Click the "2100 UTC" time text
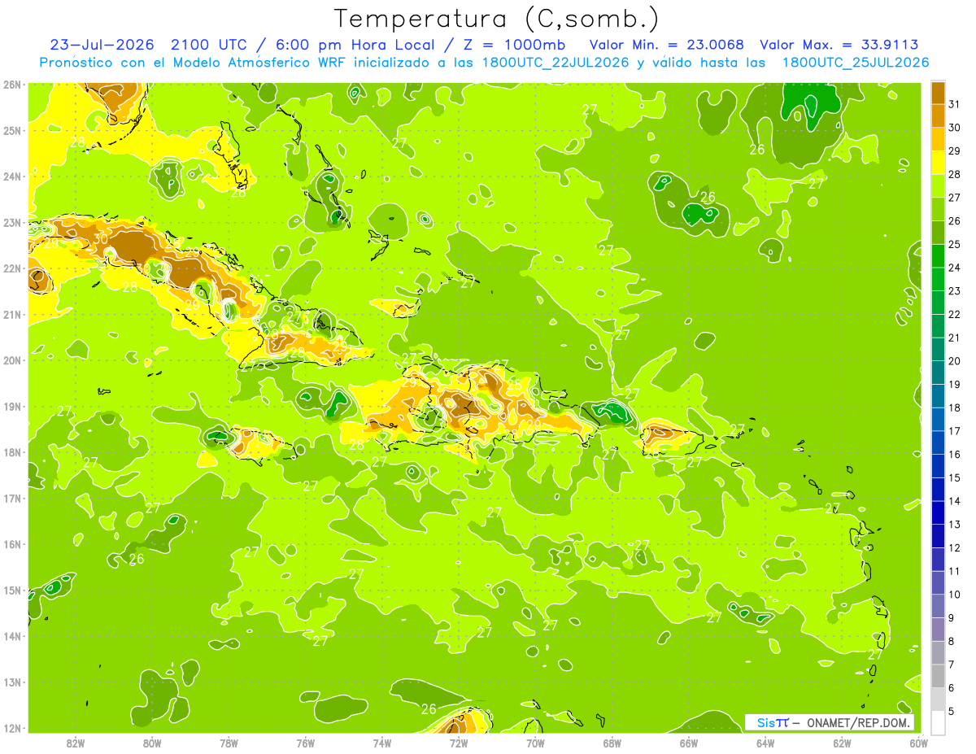The image size is (976, 754). [x=208, y=45]
